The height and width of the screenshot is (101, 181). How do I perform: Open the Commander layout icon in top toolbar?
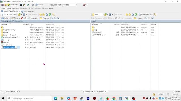point(3,5)
